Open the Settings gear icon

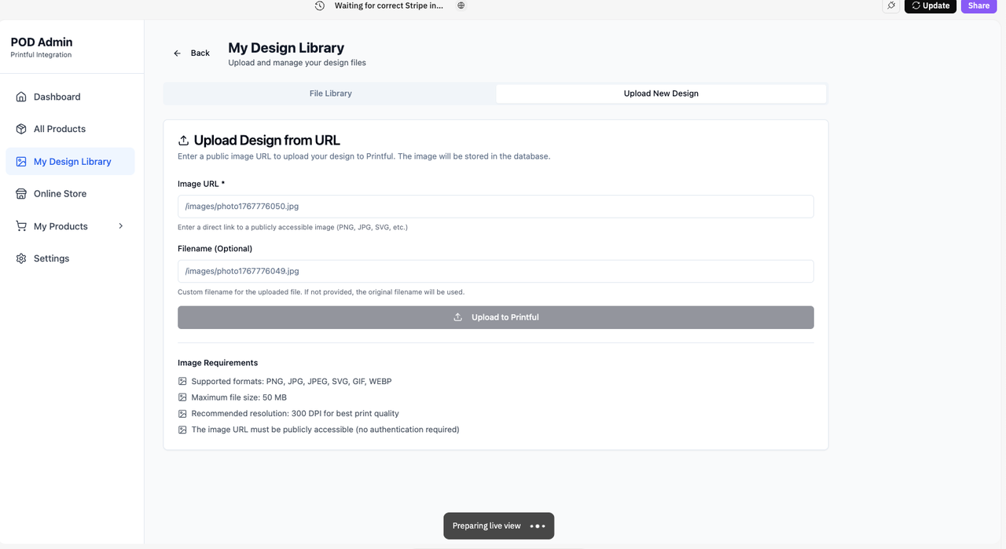[20, 258]
